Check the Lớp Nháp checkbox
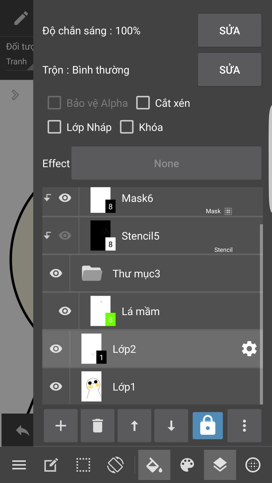Image resolution: width=272 pixels, height=483 pixels. (54, 127)
